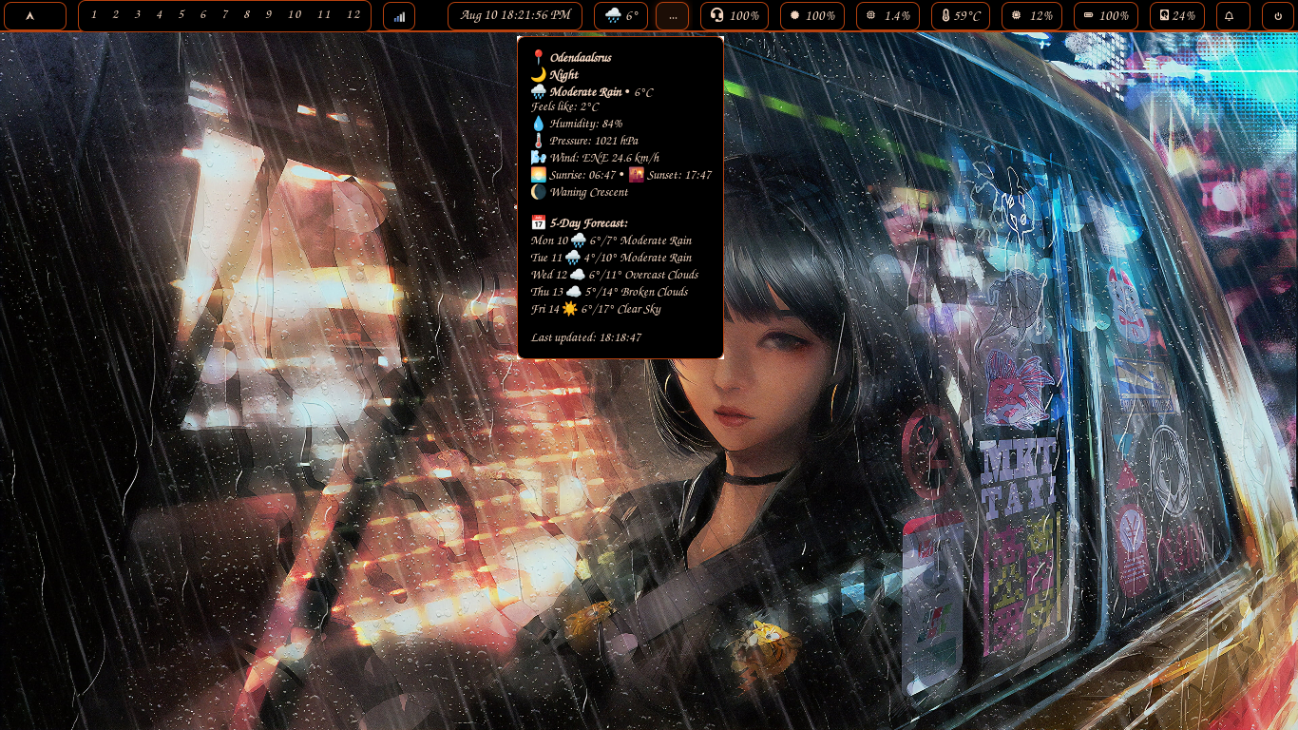This screenshot has height=730, width=1298.
Task: Go to workspace 11
Action: pyautogui.click(x=324, y=15)
